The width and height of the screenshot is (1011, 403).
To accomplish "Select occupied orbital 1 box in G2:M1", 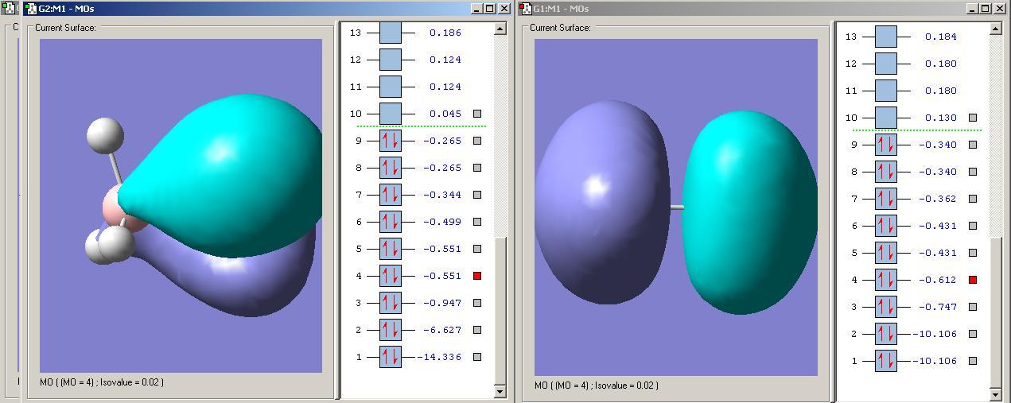I will coord(391,357).
